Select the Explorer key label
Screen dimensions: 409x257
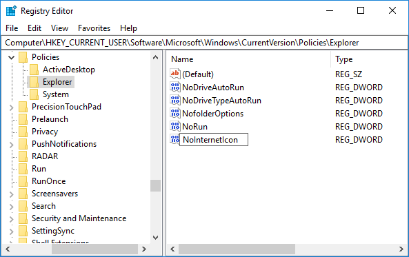pos(57,82)
